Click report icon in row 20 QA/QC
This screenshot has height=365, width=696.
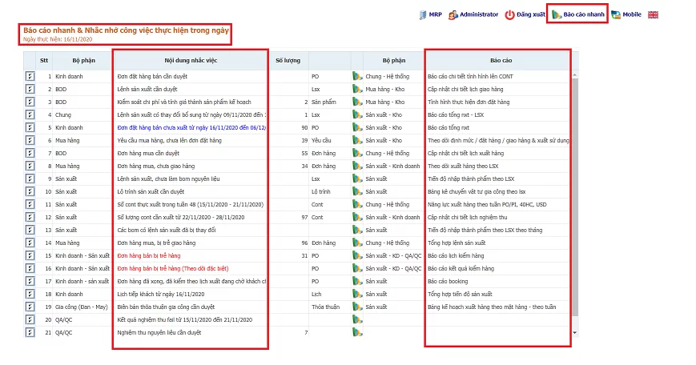coord(357,319)
